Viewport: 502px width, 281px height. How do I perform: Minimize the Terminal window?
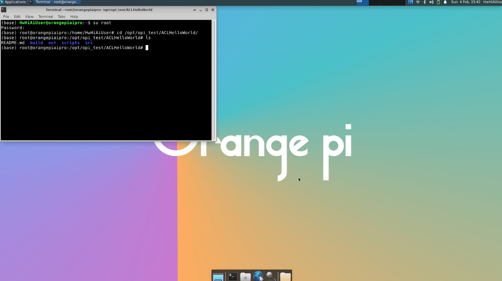pos(201,10)
